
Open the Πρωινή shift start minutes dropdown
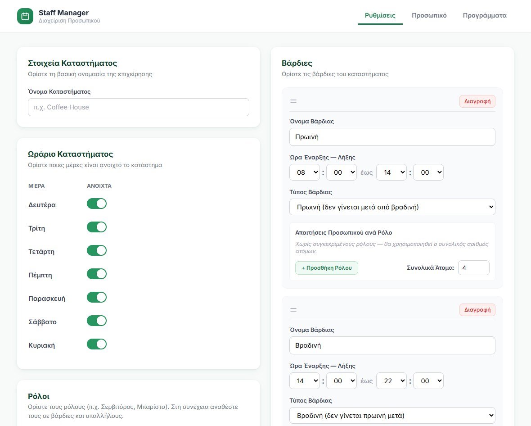[x=342, y=172]
